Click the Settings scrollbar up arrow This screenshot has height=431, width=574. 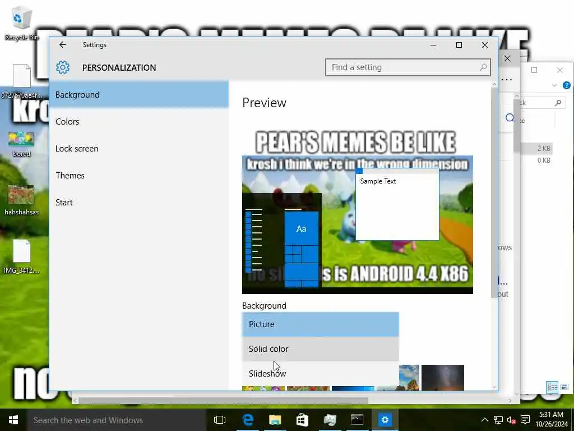494,84
